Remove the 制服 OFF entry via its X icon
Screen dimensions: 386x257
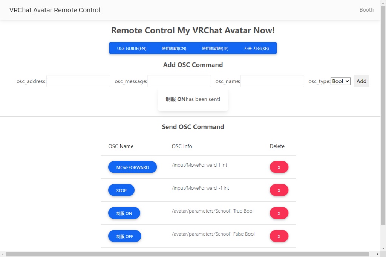[x=279, y=236]
